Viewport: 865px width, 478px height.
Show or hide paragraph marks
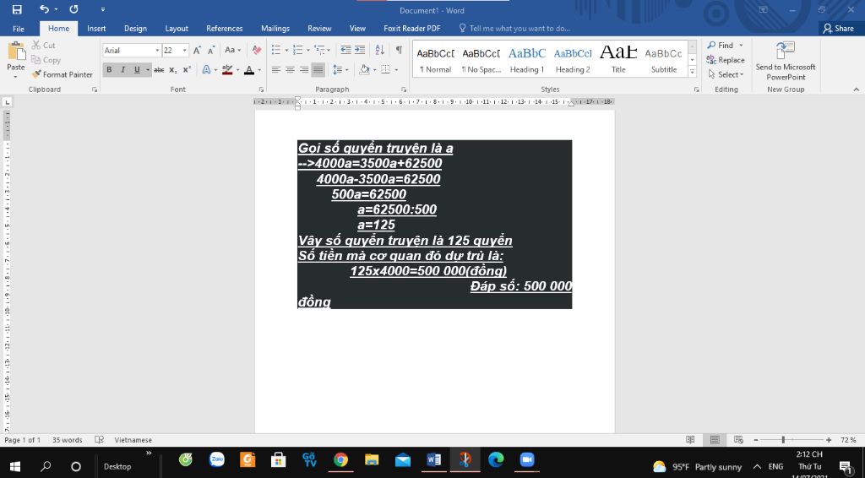point(399,50)
